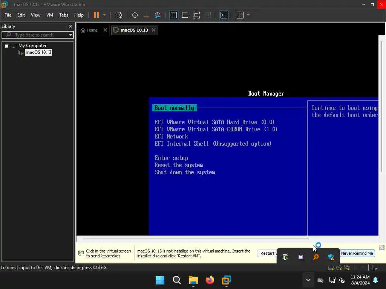Screen dimensions: 386x289
Task: Close the Library panel
Action: pyautogui.click(x=70, y=26)
